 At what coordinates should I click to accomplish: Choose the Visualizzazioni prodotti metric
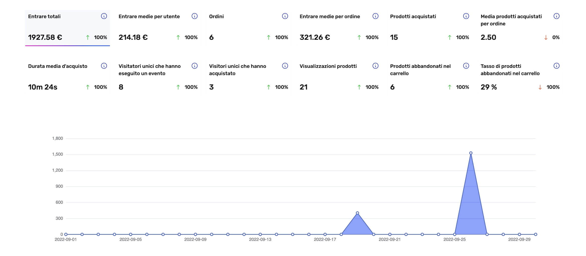pos(339,77)
